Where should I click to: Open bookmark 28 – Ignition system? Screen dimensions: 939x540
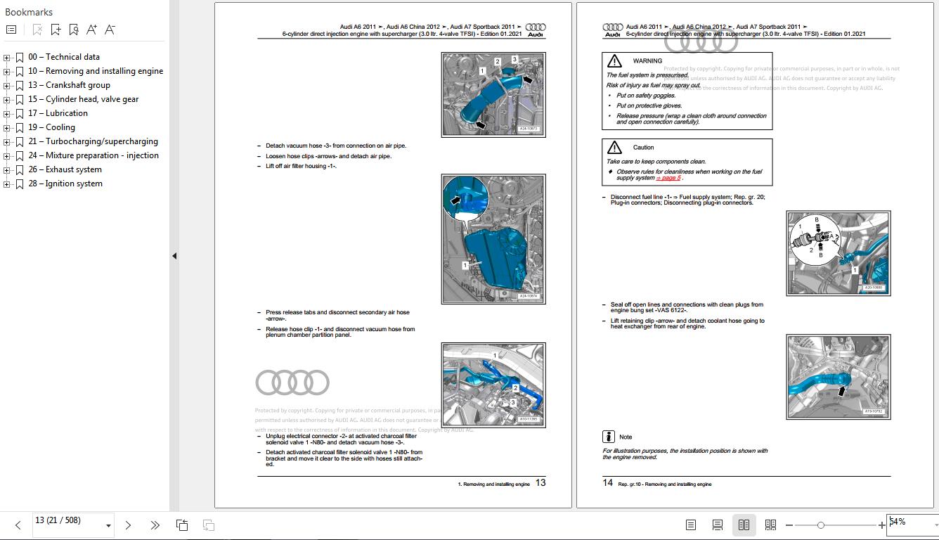click(x=65, y=184)
